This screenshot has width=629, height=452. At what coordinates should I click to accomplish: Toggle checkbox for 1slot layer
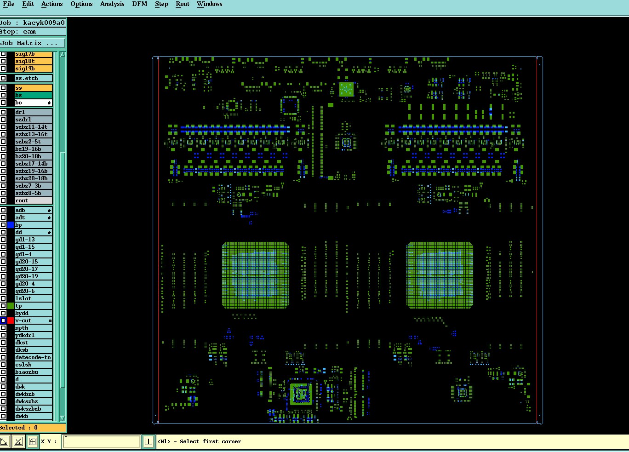tap(3, 298)
